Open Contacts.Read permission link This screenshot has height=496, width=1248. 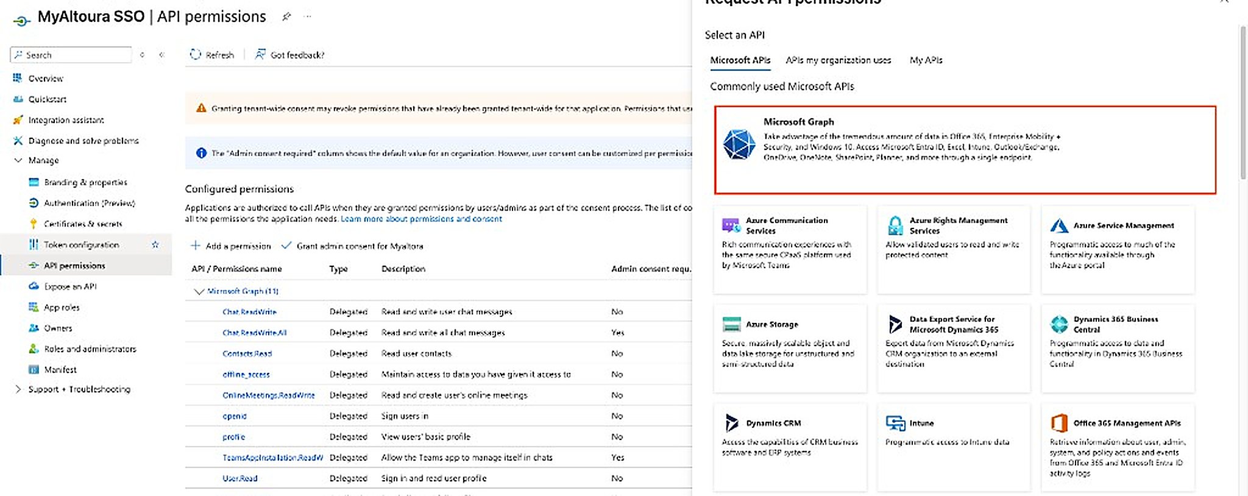(x=247, y=353)
